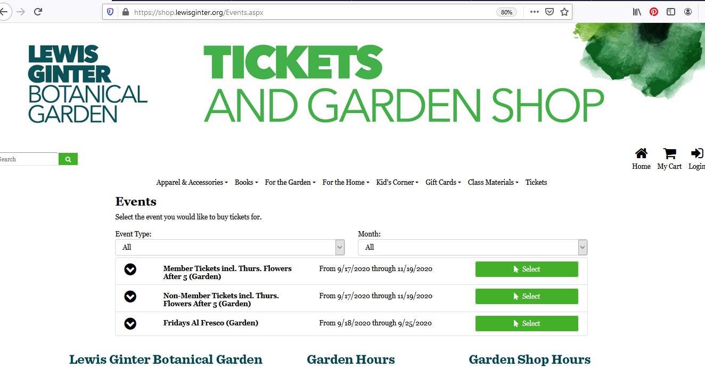Open Apparel & Accessories menu
Image resolution: width=705 pixels, height=368 pixels.
(192, 182)
